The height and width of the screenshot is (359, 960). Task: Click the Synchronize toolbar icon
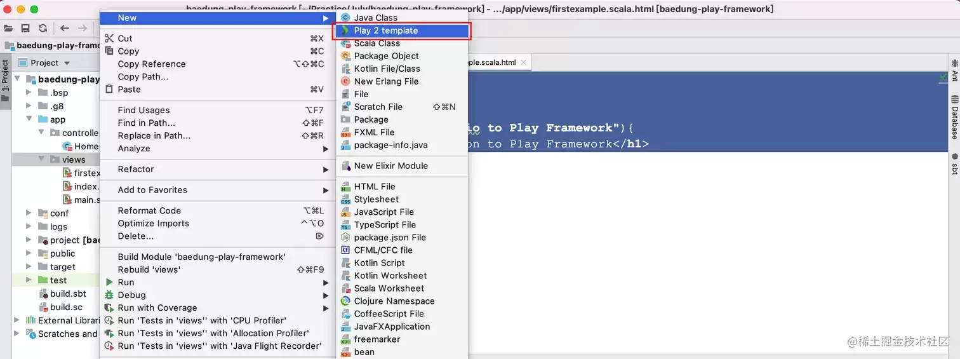(x=43, y=28)
